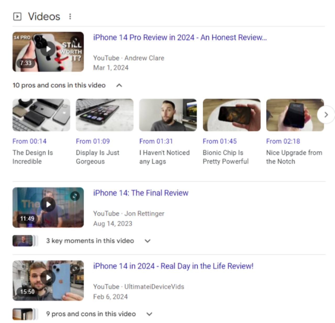Open iPhone 14 in 2024 Real Day link

click(173, 266)
